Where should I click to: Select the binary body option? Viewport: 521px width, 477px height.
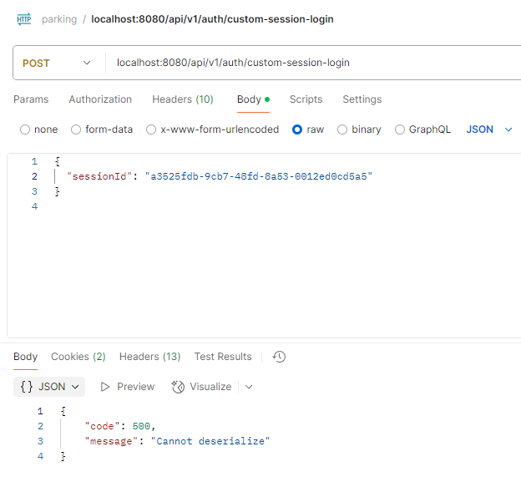(359, 129)
